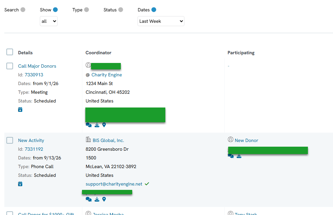
Task: Click map pin icon for McLean address
Action: 104,199
